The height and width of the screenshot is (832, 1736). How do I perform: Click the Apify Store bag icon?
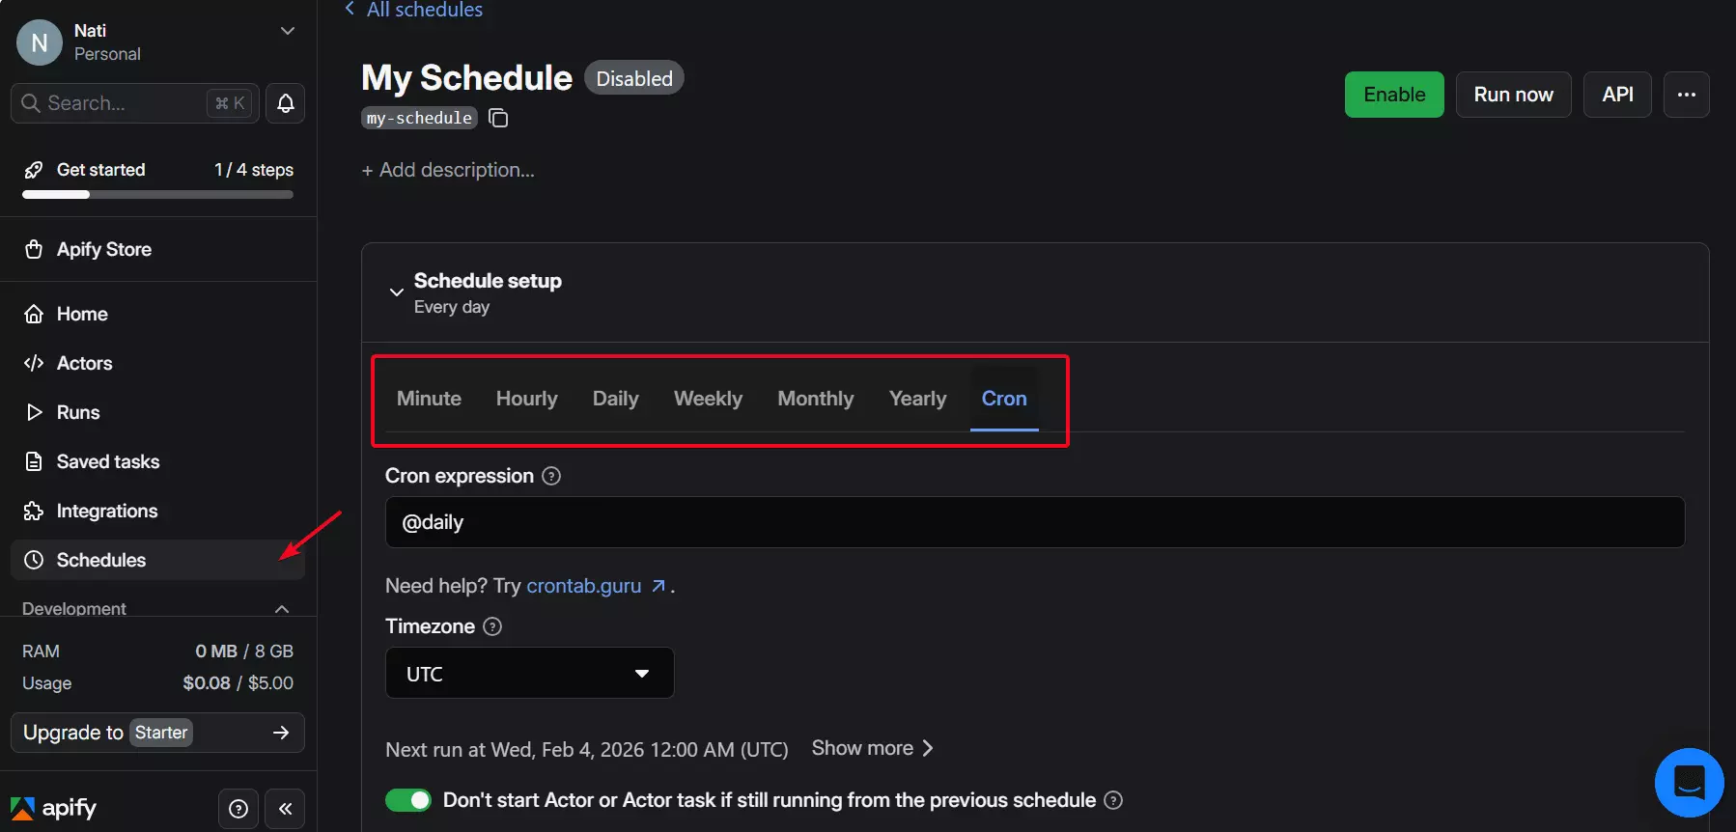coord(34,249)
